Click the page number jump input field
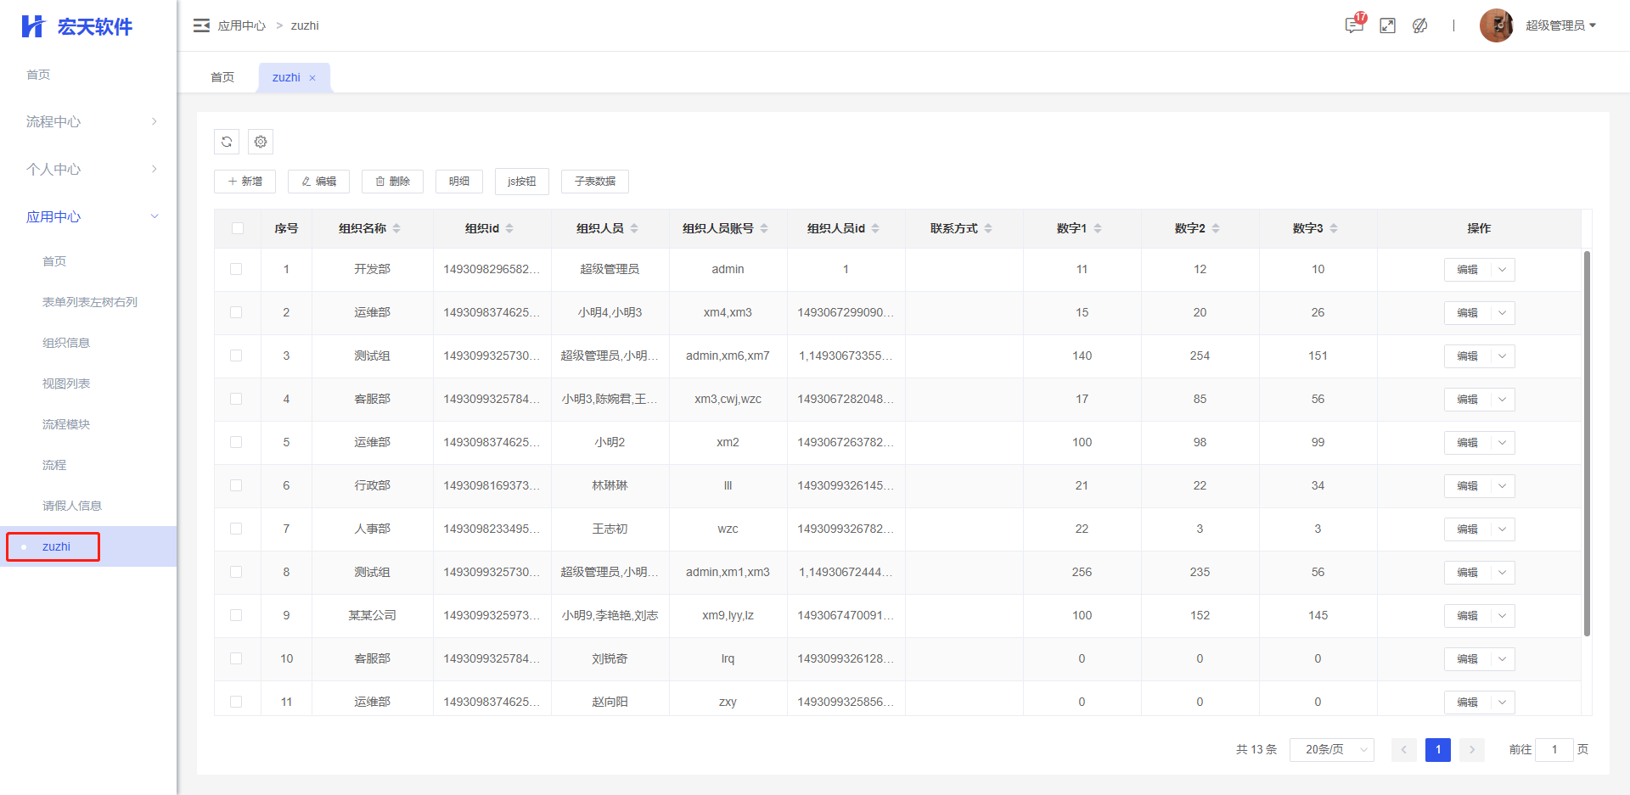This screenshot has height=795, width=1630. click(1554, 749)
